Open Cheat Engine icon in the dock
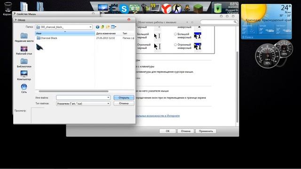The image size is (301, 169). coord(113,8)
